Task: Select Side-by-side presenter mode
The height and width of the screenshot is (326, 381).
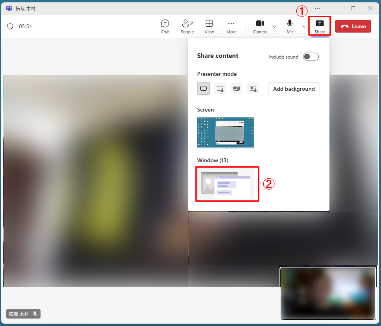Action: pyautogui.click(x=237, y=88)
